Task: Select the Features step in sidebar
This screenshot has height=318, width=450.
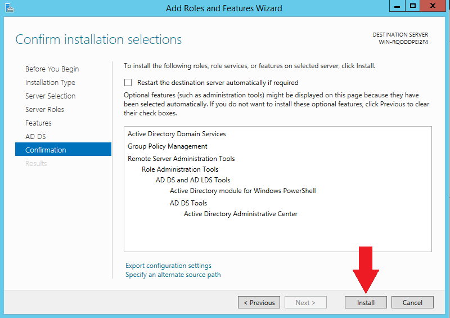Action: (38, 123)
